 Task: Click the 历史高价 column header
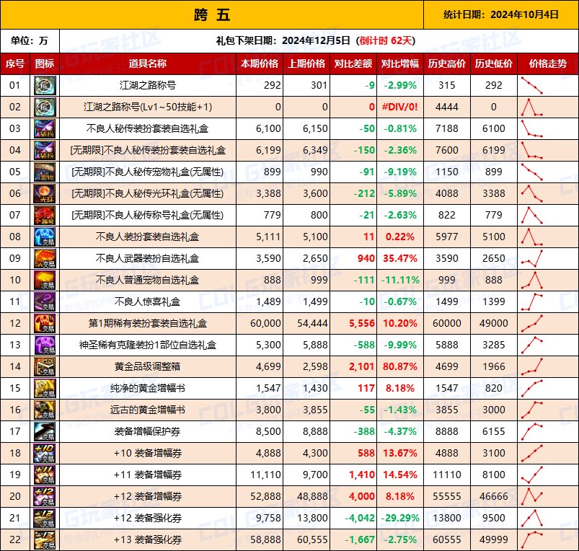click(447, 64)
